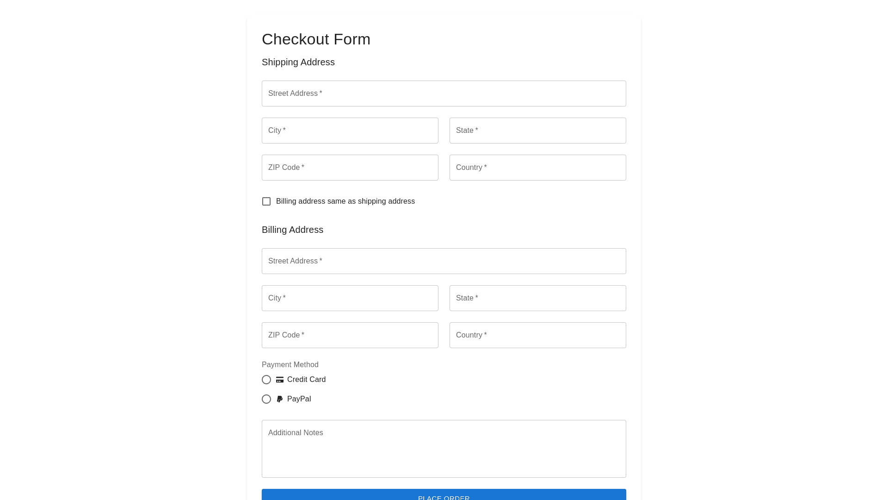Image resolution: width=888 pixels, height=500 pixels.
Task: Click the Place Order button
Action: point(444,495)
